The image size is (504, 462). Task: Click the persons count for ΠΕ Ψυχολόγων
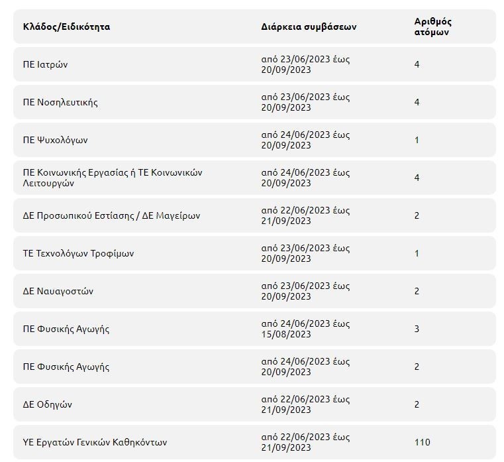tap(417, 140)
